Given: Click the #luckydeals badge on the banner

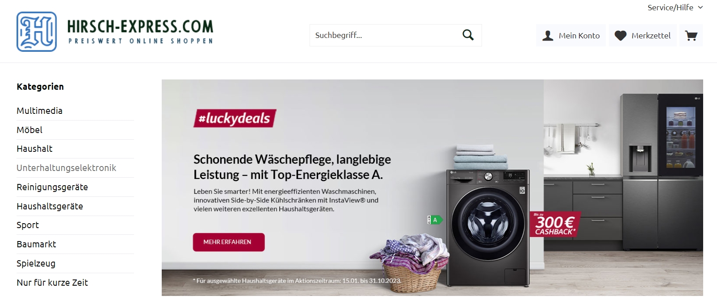Looking at the screenshot, I should pyautogui.click(x=235, y=118).
